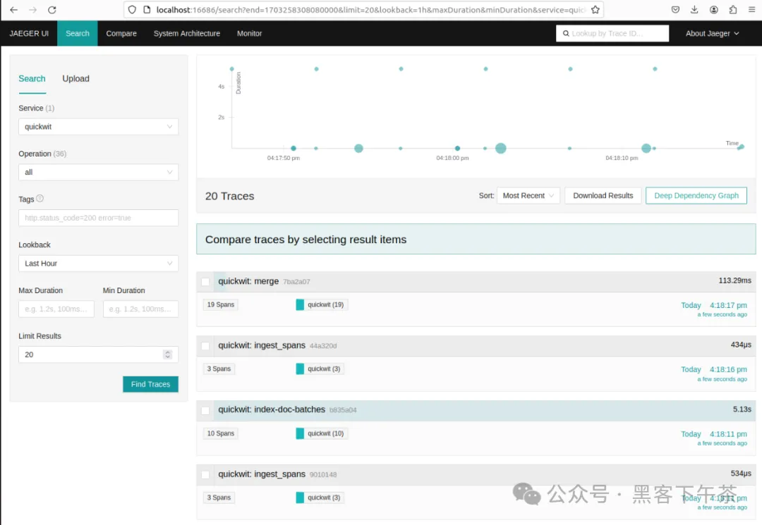Select checkbox for ingest_spans trace 9010148

point(205,474)
